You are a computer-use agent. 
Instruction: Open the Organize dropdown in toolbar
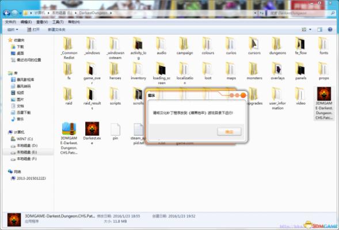point(13,29)
